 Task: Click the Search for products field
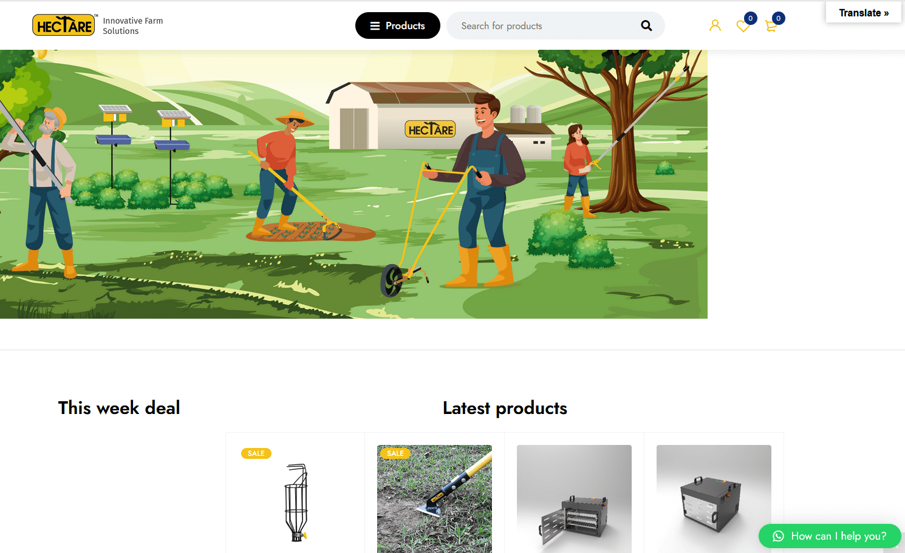point(547,25)
